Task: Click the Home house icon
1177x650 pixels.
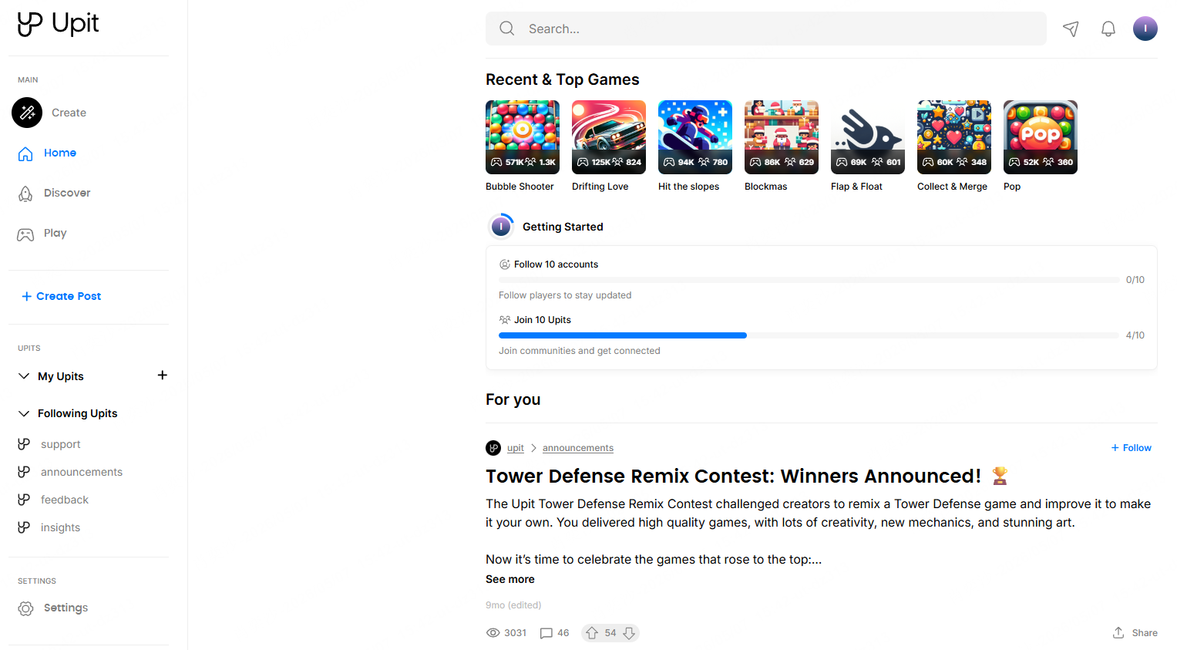Action: [x=25, y=153]
